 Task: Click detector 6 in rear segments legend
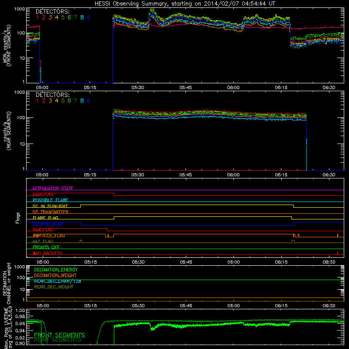point(69,101)
